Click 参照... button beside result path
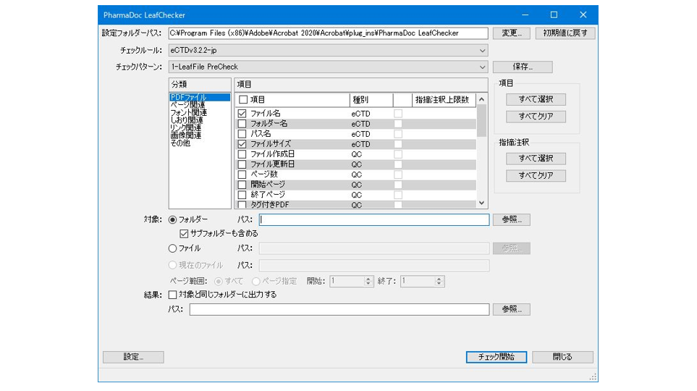Viewport: 697px width, 391px height. click(511, 309)
